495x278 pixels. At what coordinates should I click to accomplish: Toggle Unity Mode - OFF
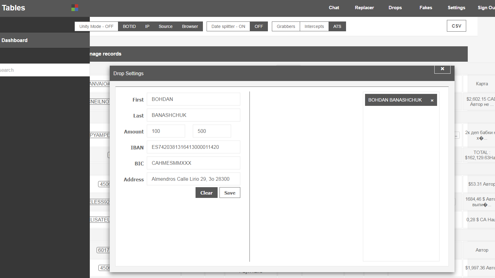(x=96, y=26)
